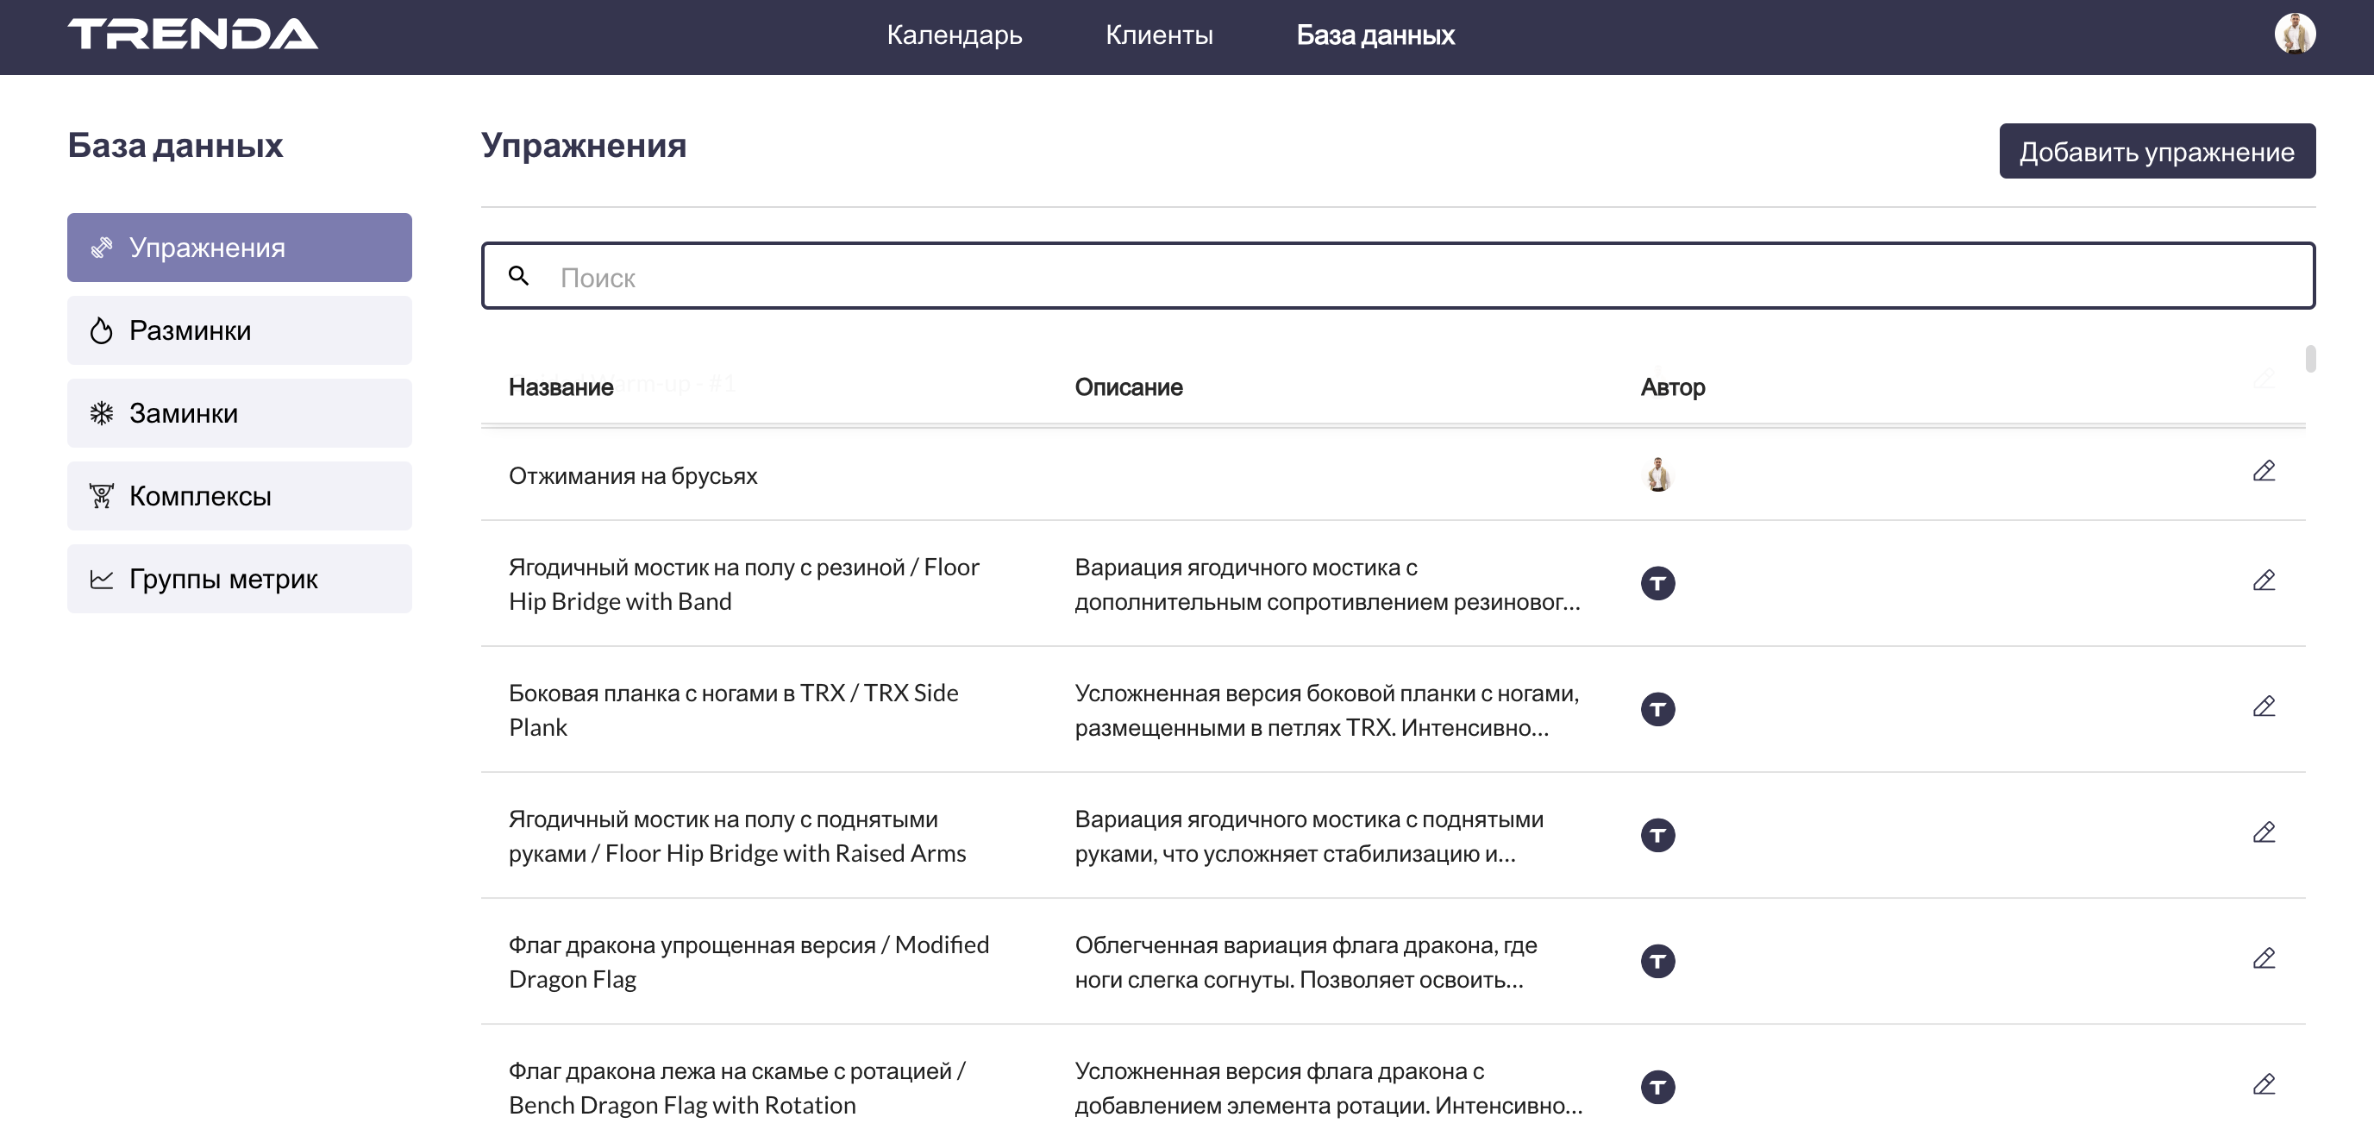The image size is (2374, 1136).
Task: Click author avatar of Отжимания на брусьях
Action: [1657, 475]
